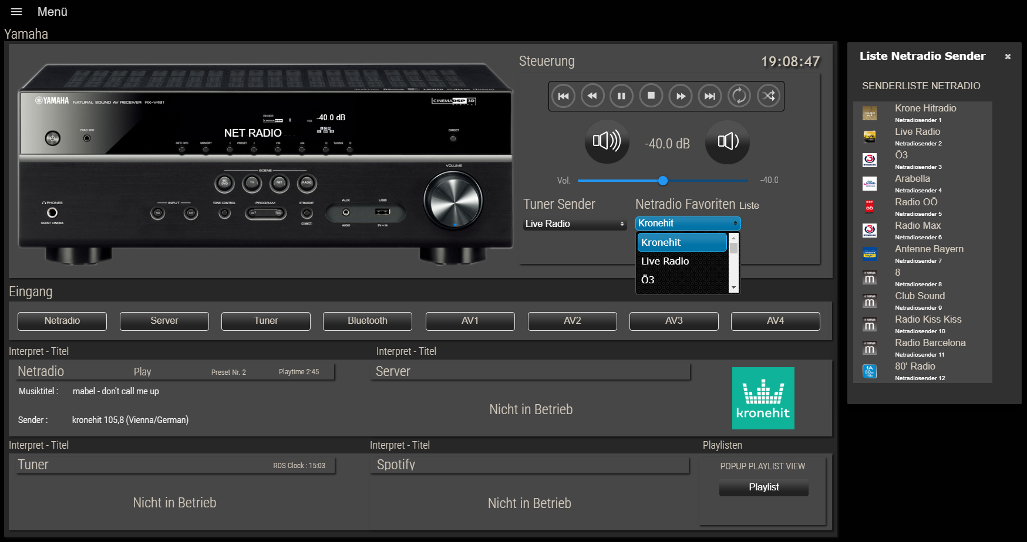
Task: Click the station 8 icon
Action: pos(870,277)
